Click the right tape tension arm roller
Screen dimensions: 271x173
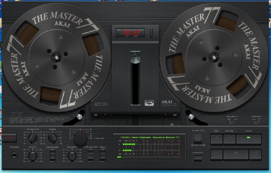click(191, 117)
